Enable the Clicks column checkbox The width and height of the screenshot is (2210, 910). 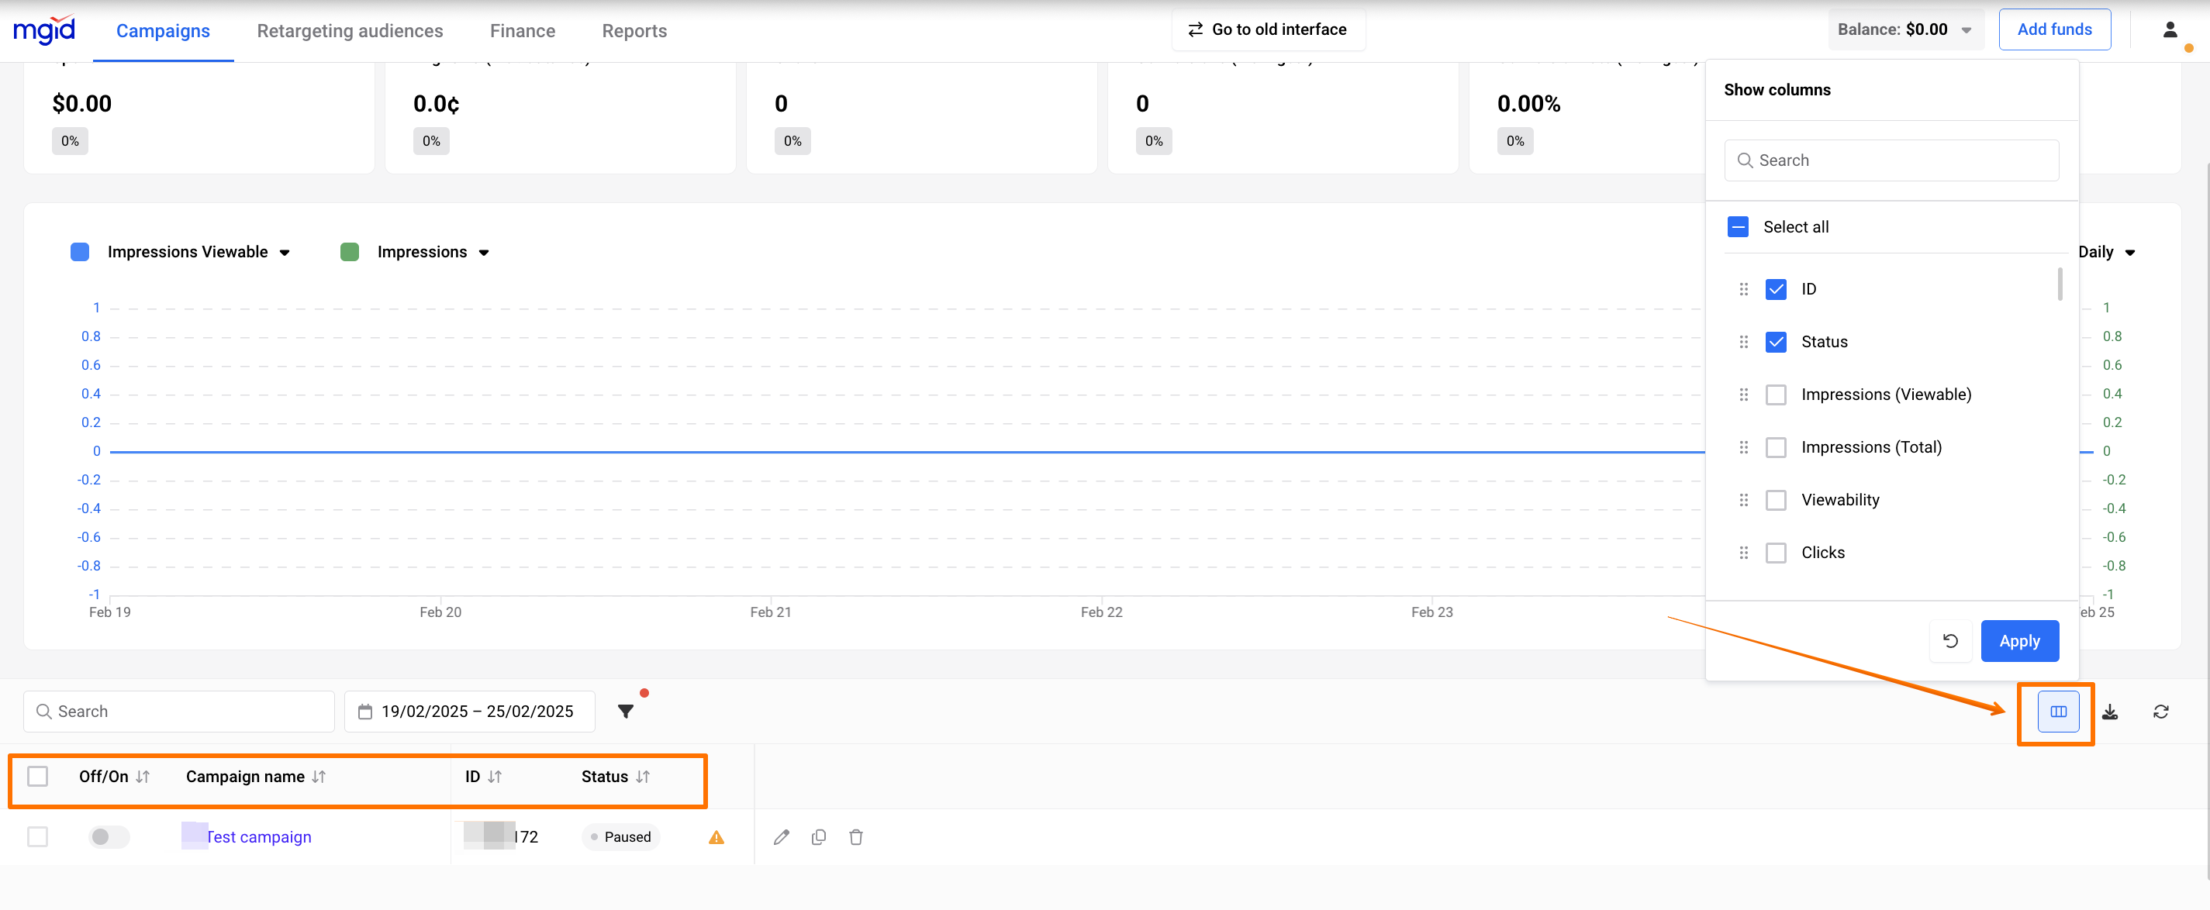tap(1775, 553)
